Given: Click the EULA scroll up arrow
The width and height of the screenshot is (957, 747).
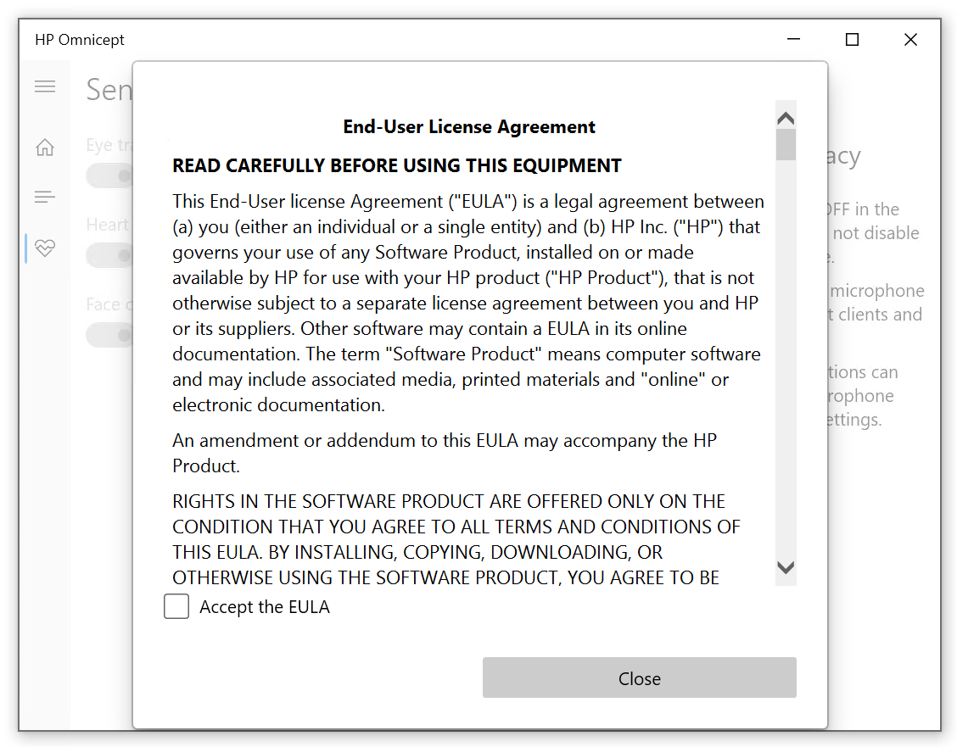Looking at the screenshot, I should 786,118.
